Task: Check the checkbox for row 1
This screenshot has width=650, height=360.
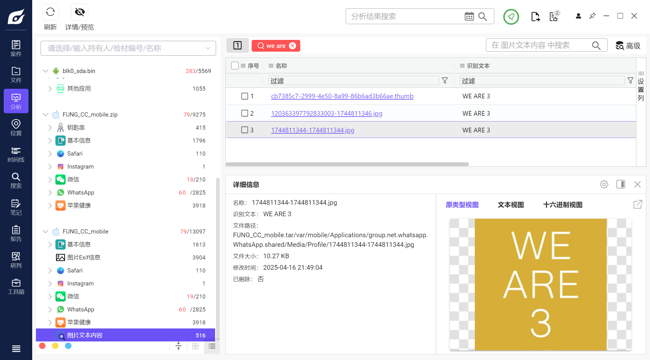Action: [x=245, y=96]
